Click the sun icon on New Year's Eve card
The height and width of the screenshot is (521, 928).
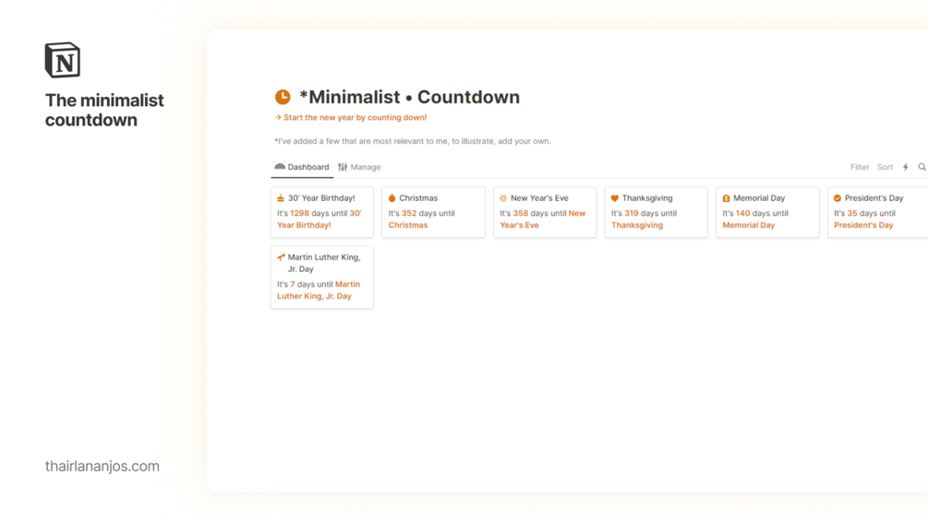[x=503, y=198]
